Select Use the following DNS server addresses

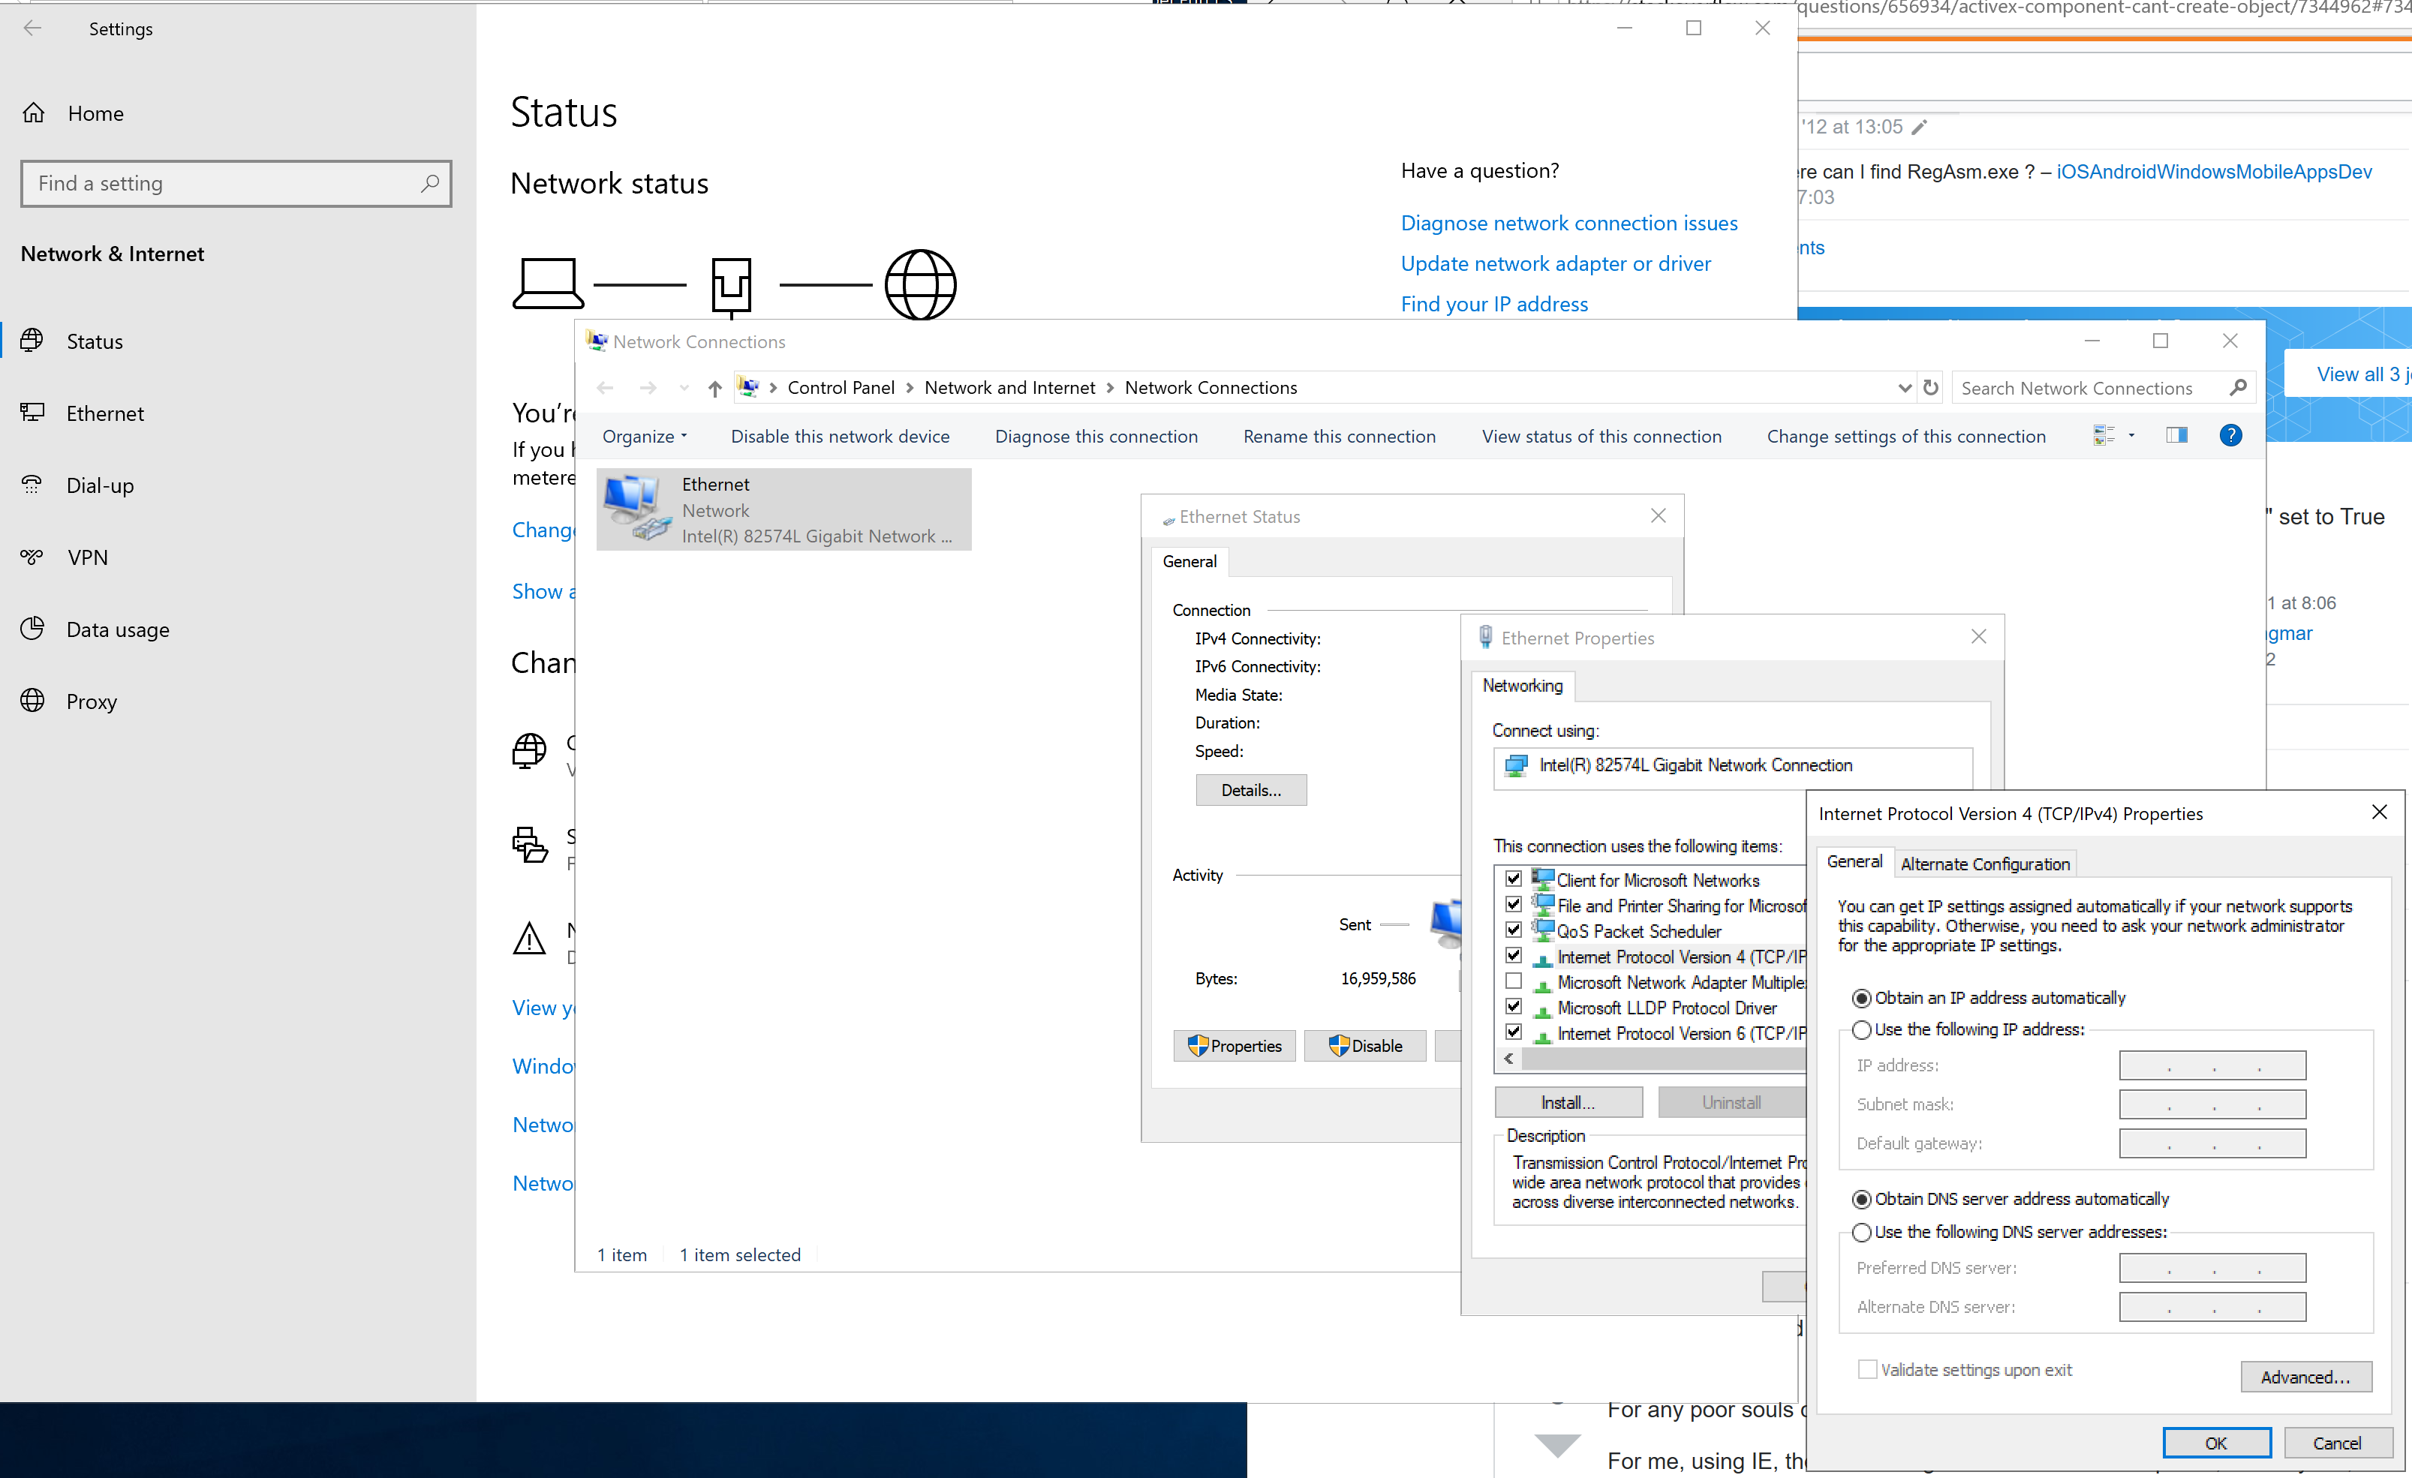click(1862, 1233)
